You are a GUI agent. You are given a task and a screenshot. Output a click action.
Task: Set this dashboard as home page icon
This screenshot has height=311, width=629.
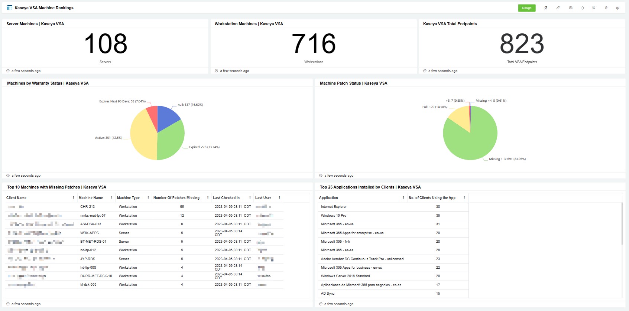pyautogui.click(x=545, y=8)
